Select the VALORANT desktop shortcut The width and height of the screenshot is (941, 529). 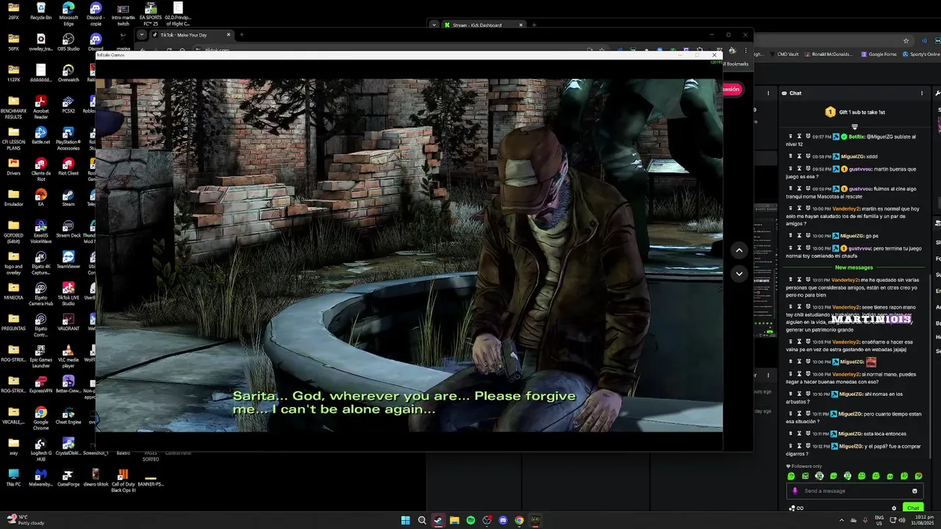pyautogui.click(x=68, y=322)
